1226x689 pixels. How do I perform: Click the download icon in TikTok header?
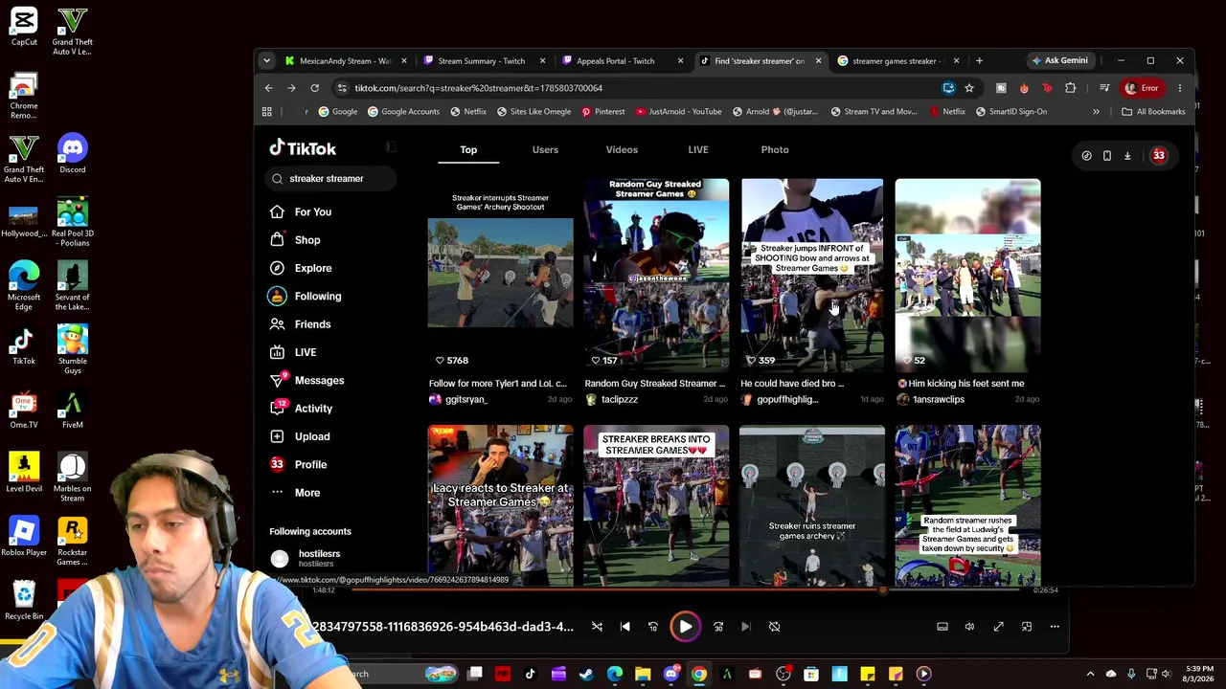[1127, 155]
